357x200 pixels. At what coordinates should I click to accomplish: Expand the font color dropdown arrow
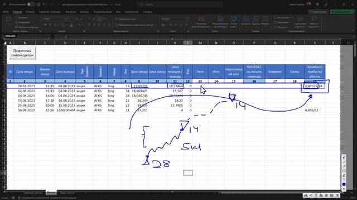coord(83,25)
